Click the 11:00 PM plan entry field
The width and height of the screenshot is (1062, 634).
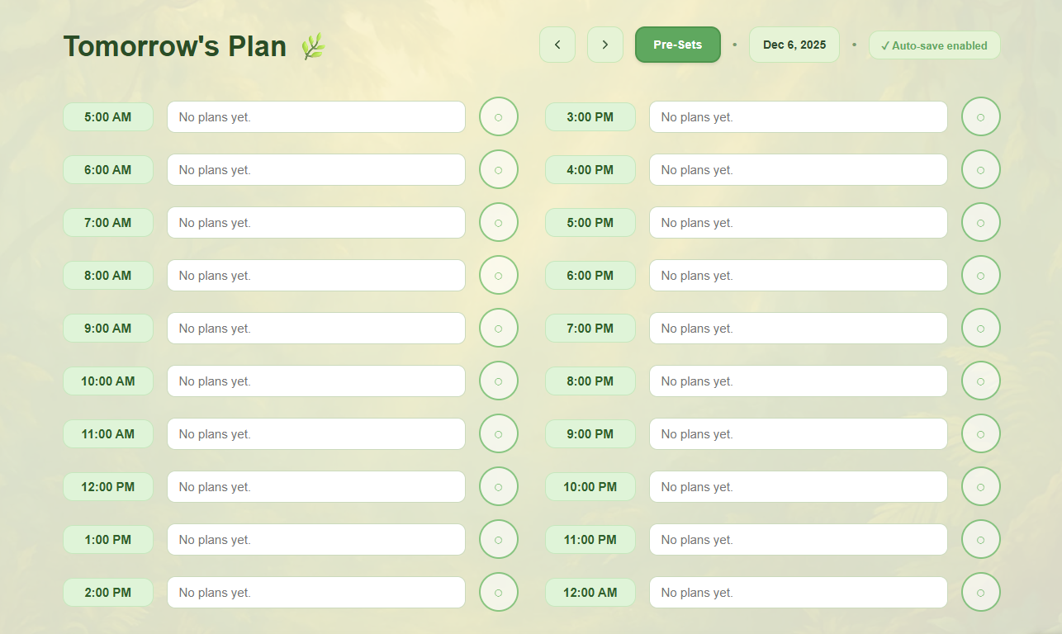(798, 539)
